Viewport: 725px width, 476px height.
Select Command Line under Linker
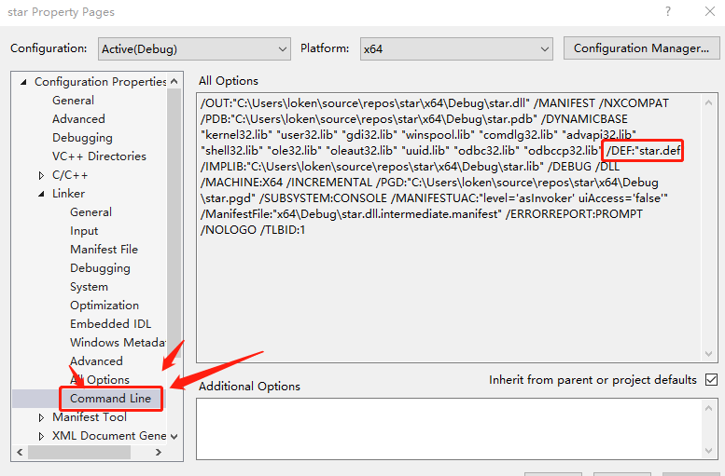(x=110, y=399)
